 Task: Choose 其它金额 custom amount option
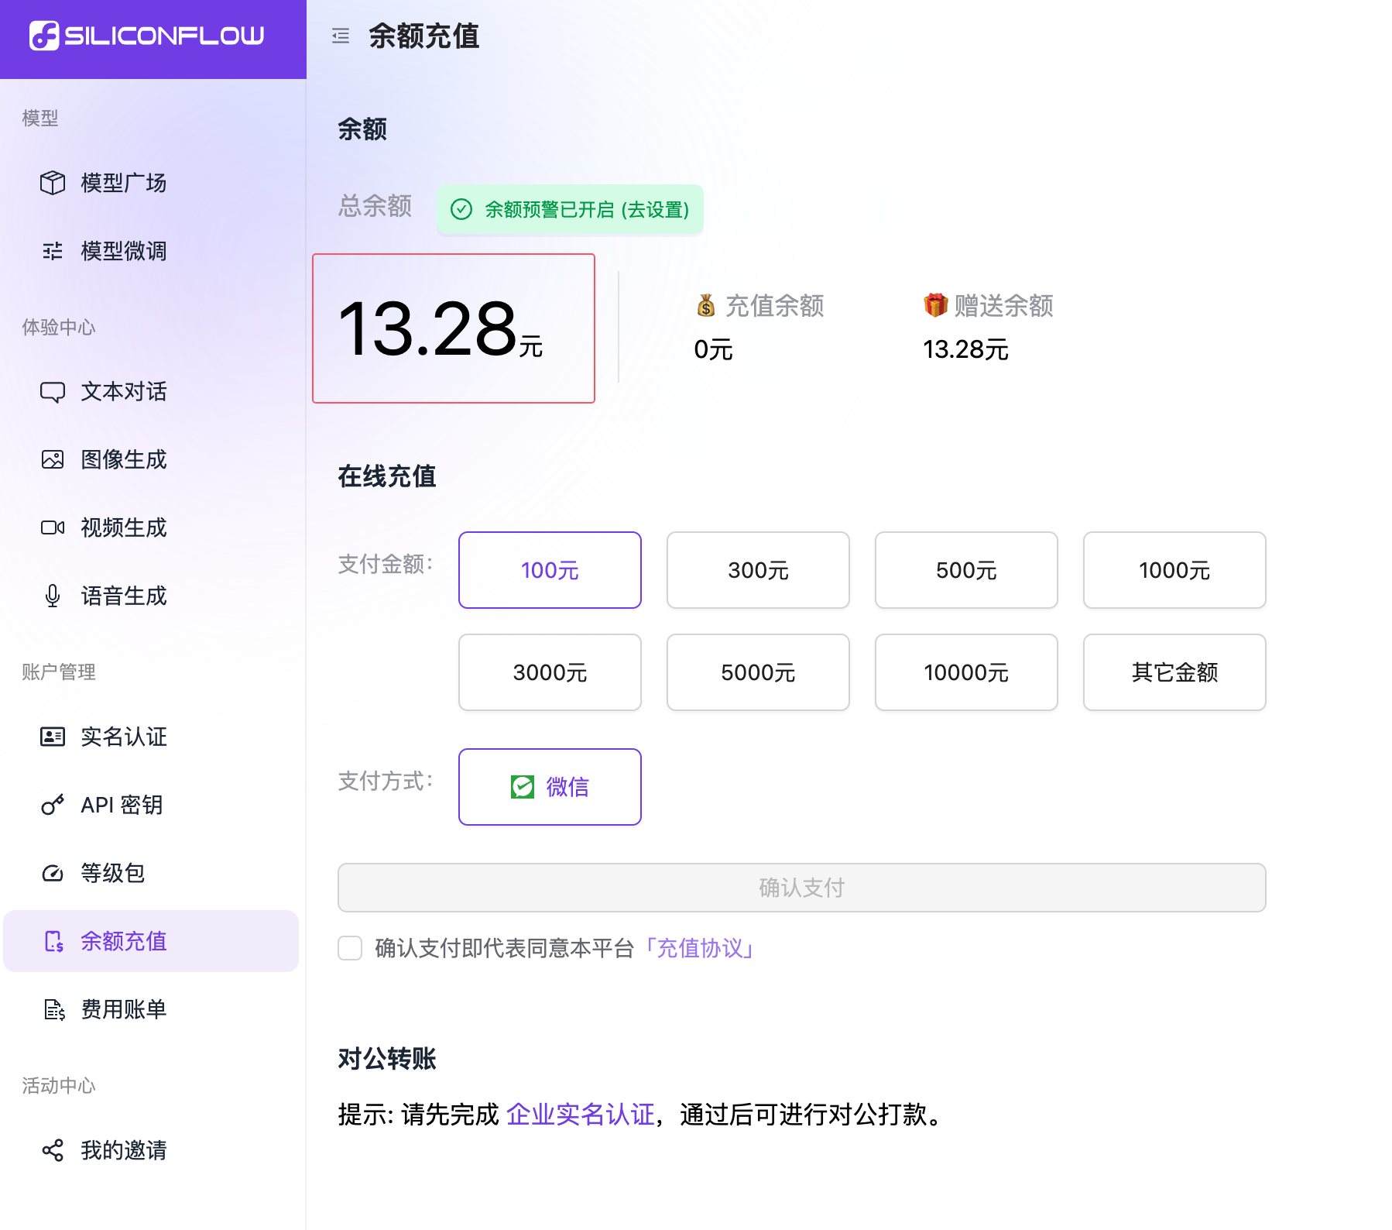(x=1174, y=672)
